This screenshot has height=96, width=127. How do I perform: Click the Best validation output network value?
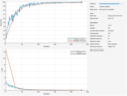click(x=113, y=44)
